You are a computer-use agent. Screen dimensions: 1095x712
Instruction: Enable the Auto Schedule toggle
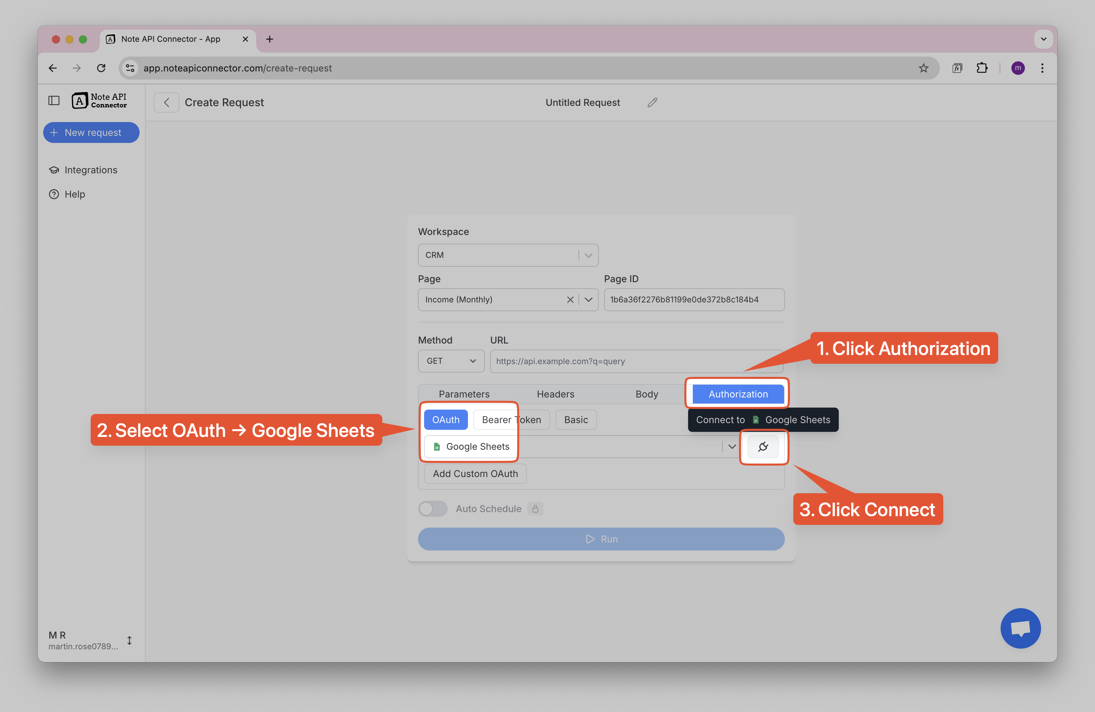pyautogui.click(x=433, y=509)
